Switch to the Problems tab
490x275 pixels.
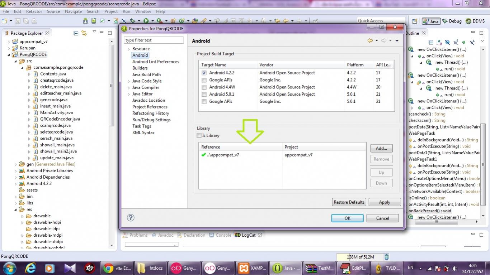[135, 235]
